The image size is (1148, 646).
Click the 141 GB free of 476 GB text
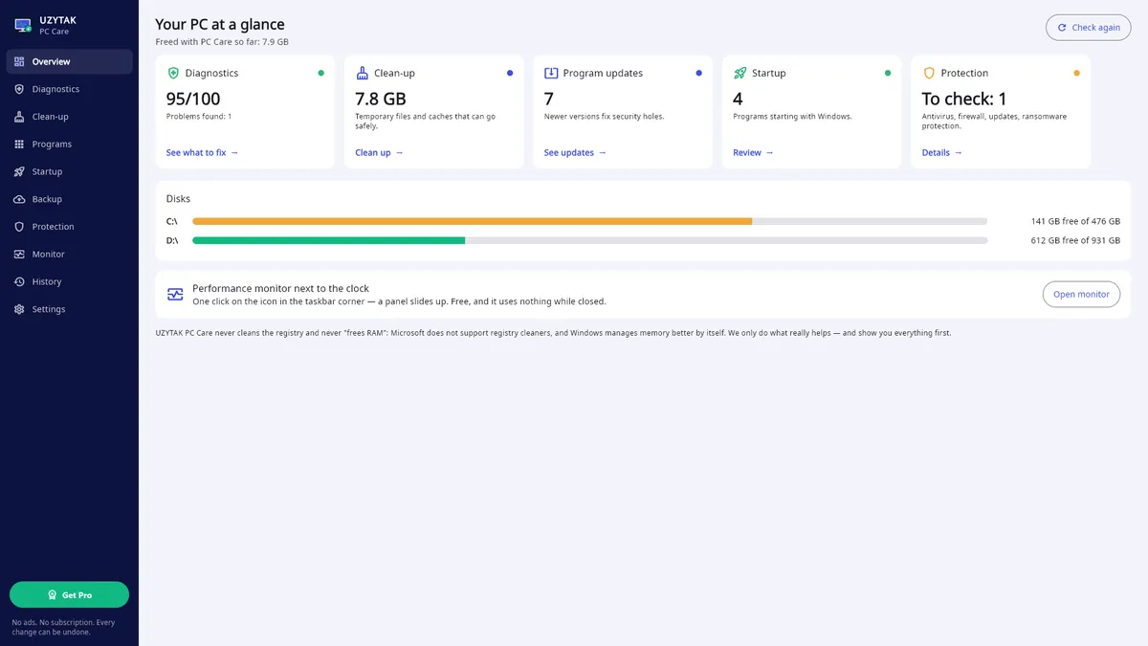[x=1075, y=221]
